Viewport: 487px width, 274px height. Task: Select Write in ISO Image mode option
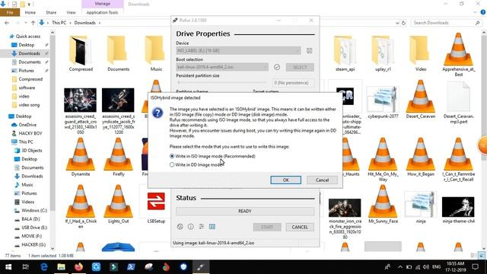point(212,156)
